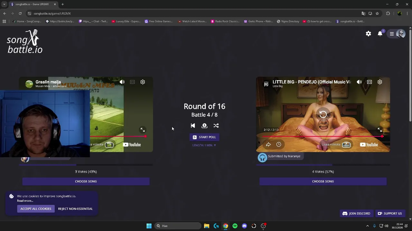The image size is (412, 231).
Task: Bookmark this page with the star
Action: (x=377, y=13)
